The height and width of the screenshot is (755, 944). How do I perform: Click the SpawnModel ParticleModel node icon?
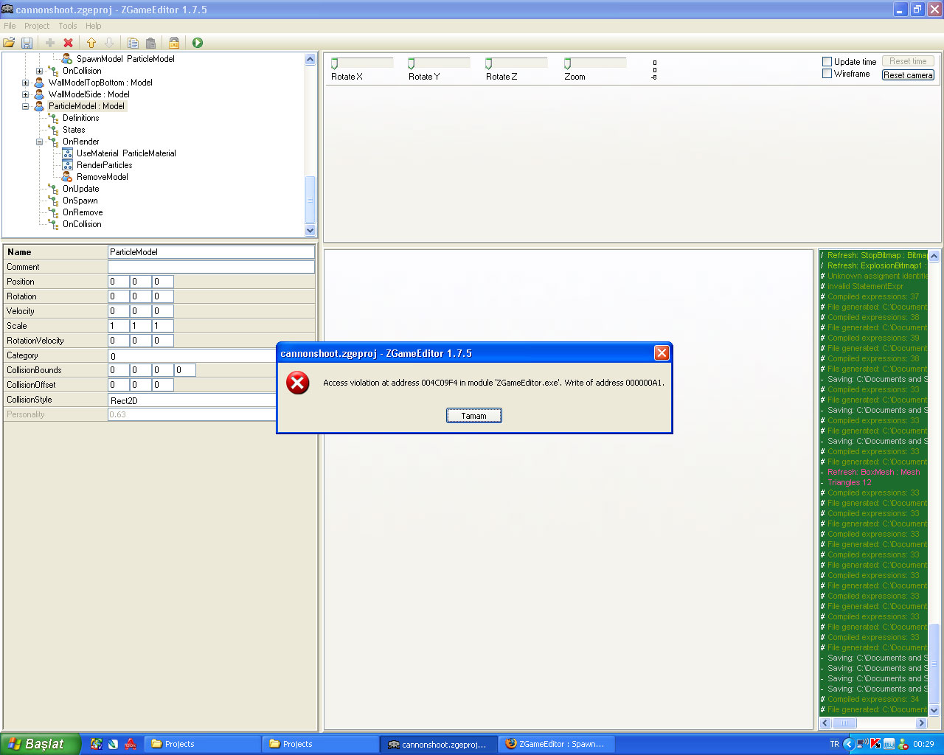click(x=67, y=59)
